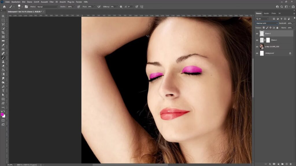The height and width of the screenshot is (166, 296).
Task: Click the magenta foreground color swatch
Action: pos(2,115)
